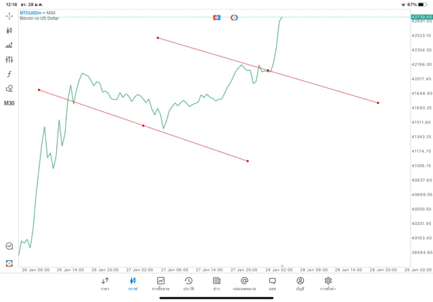Screen dimensions: 433x302
Task: Tap the current price label 42739.60
Action: (x=421, y=16)
